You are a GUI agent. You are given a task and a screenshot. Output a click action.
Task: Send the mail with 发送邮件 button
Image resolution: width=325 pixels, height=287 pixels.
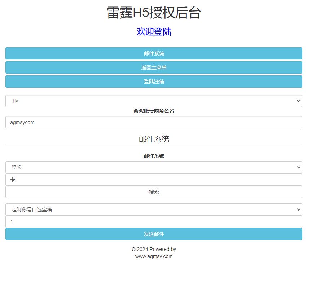click(154, 234)
